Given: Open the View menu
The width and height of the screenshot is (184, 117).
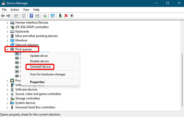Looking at the screenshot, I should pyautogui.click(x=26, y=9).
